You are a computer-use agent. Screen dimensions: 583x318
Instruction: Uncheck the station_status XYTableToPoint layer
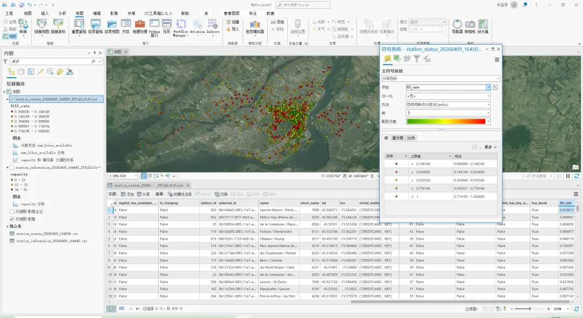(12, 99)
